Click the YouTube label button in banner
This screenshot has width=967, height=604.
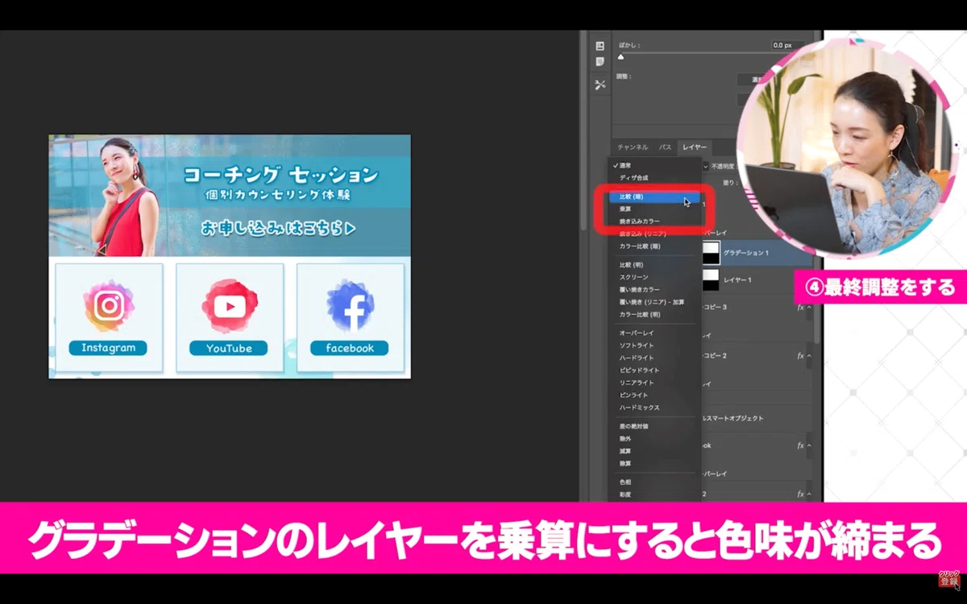pos(229,348)
